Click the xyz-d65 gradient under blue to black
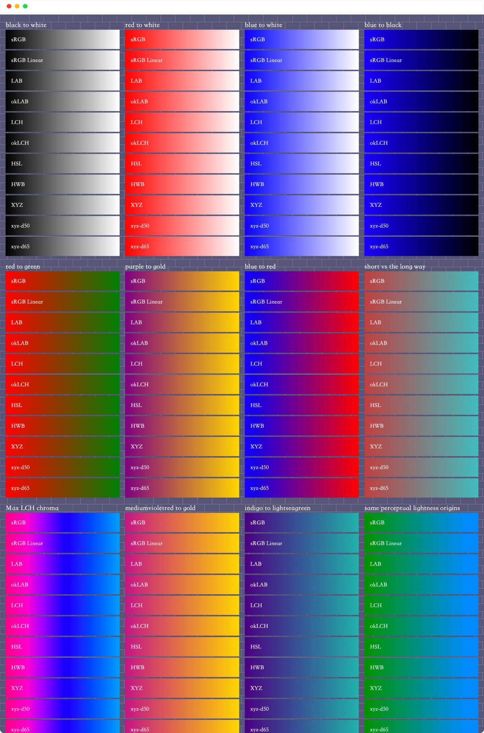484x733 pixels. tap(421, 246)
